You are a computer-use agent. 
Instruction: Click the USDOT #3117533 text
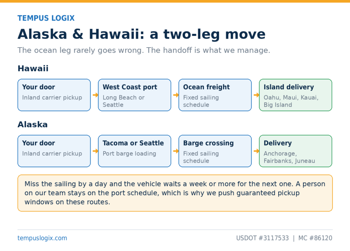click(262, 238)
